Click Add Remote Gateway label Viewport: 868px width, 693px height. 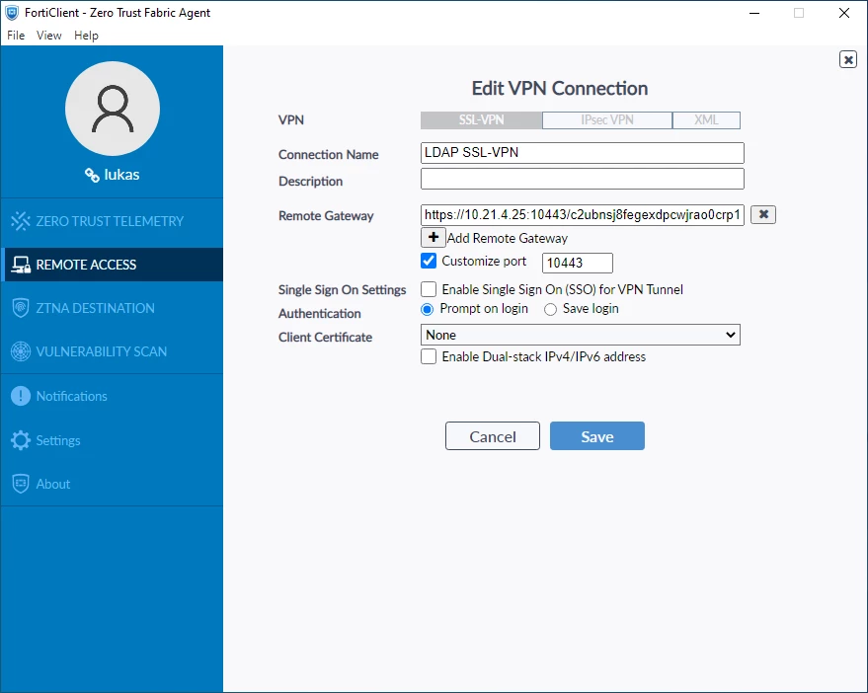pyautogui.click(x=508, y=238)
